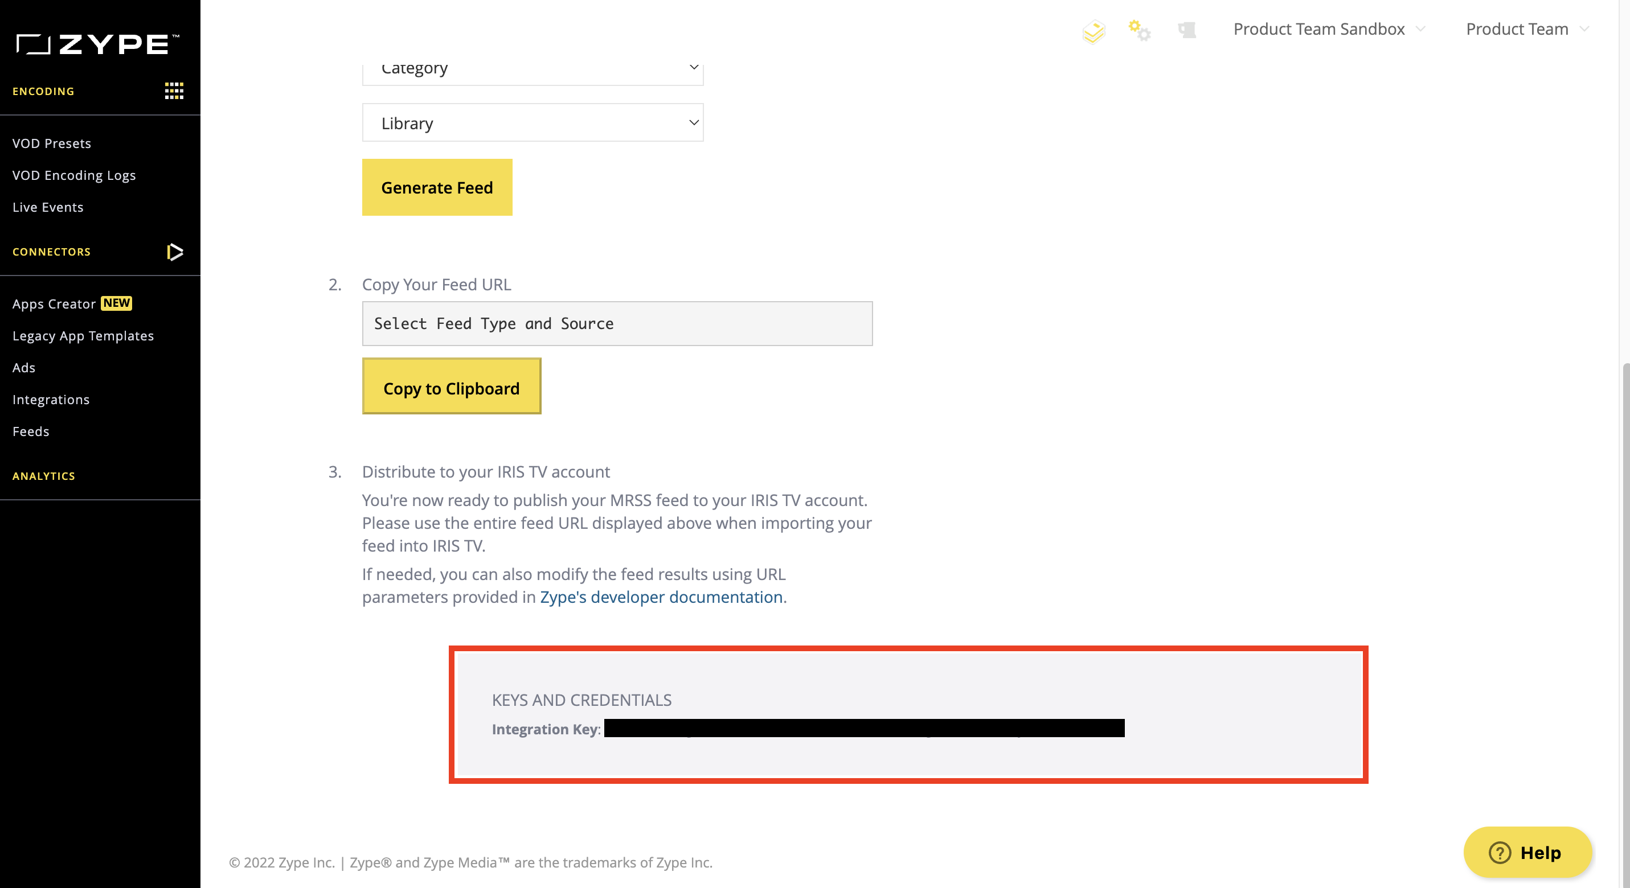
Task: Click the feed URL field
Action: click(x=617, y=324)
